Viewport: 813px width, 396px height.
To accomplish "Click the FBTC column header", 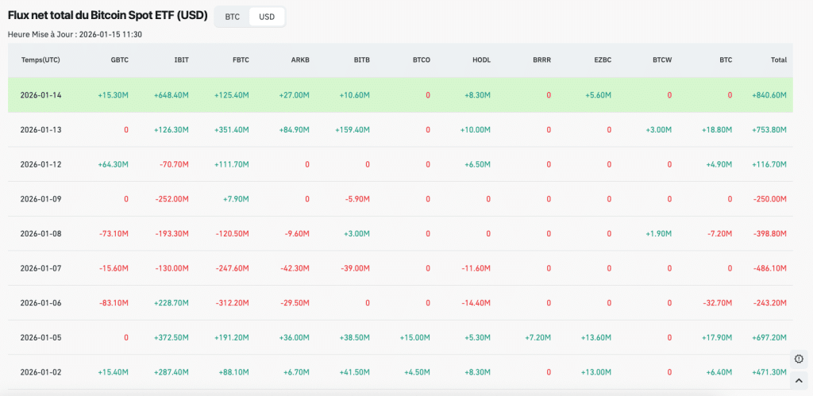I will pos(239,60).
